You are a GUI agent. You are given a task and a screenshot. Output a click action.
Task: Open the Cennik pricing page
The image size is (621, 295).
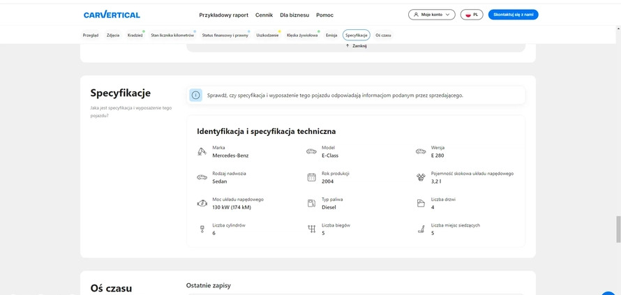point(264,15)
